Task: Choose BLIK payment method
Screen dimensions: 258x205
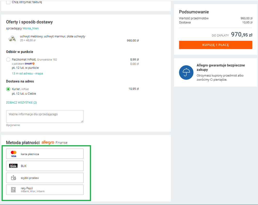Action: (x=45, y=166)
